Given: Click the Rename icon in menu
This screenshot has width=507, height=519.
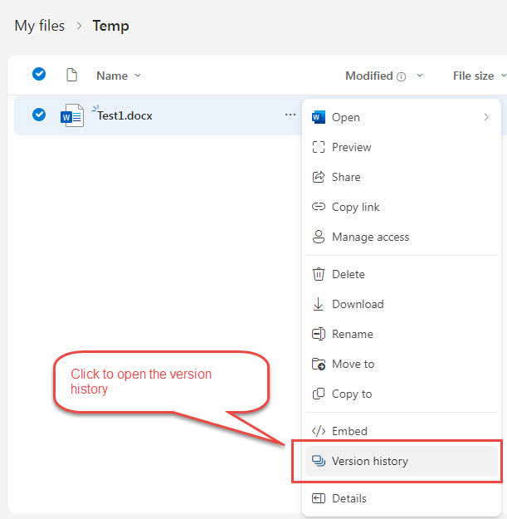Looking at the screenshot, I should point(319,334).
